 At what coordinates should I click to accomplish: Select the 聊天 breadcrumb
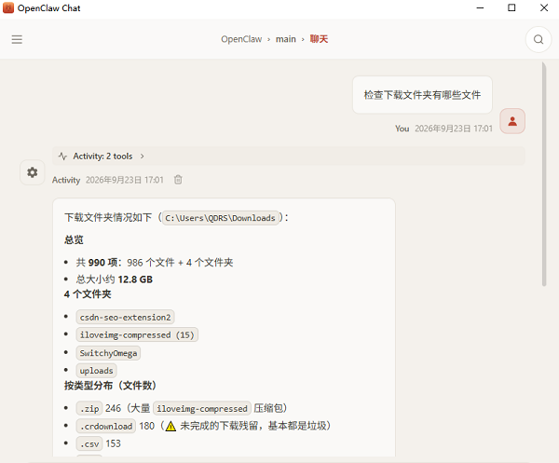pyautogui.click(x=319, y=39)
